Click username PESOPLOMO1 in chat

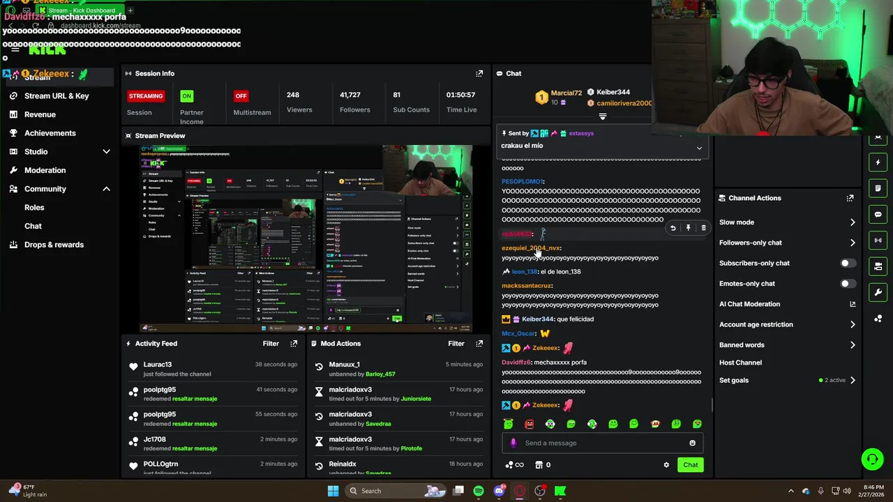click(522, 181)
